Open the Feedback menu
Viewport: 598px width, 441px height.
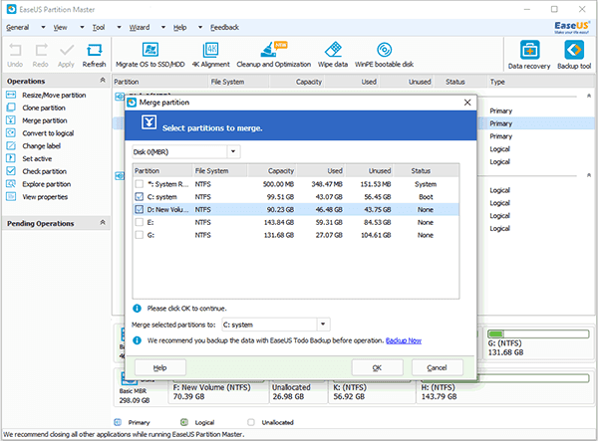(224, 28)
